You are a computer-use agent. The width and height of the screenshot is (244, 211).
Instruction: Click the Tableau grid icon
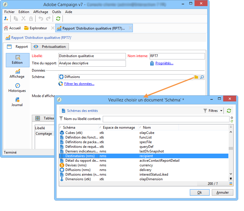click(x=38, y=118)
